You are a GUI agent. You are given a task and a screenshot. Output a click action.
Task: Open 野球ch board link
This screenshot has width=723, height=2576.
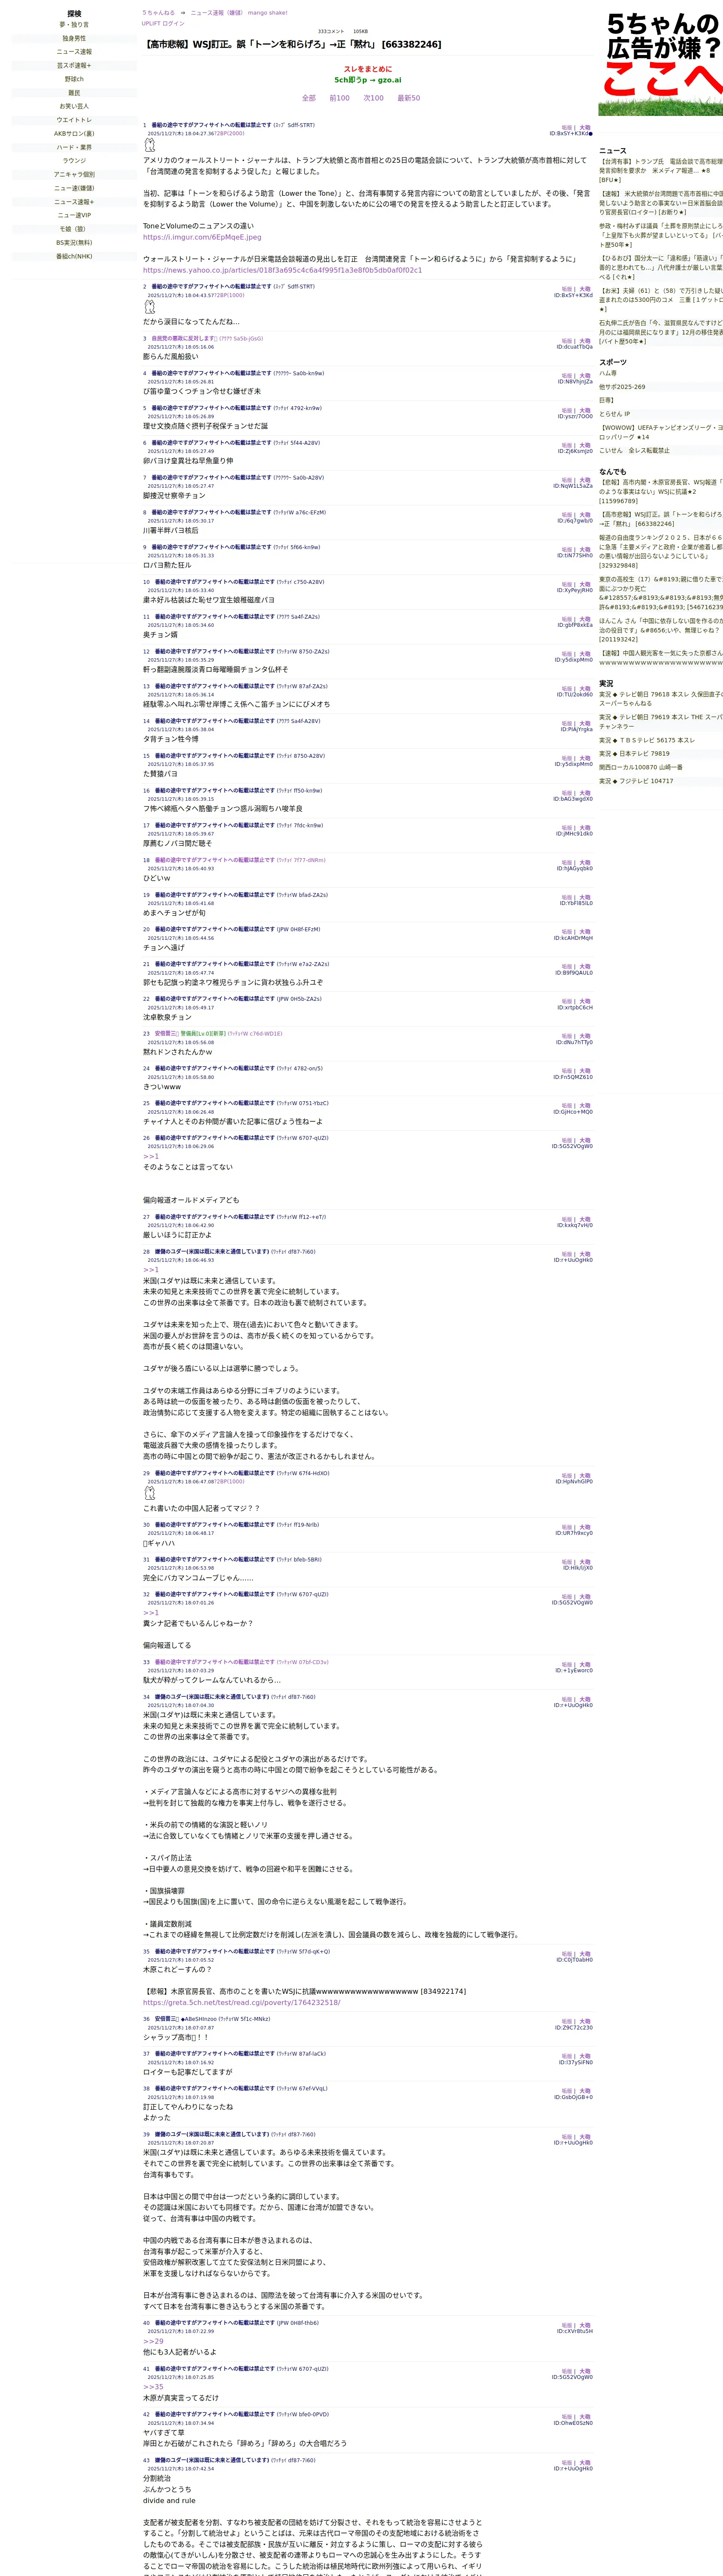[x=74, y=79]
